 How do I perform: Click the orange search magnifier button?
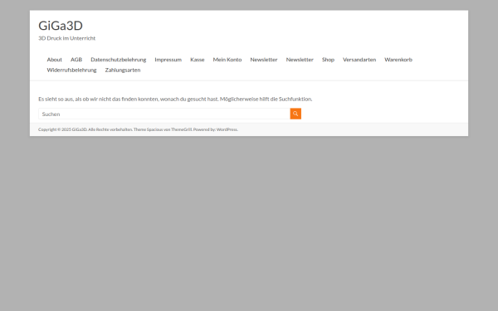[x=295, y=114]
